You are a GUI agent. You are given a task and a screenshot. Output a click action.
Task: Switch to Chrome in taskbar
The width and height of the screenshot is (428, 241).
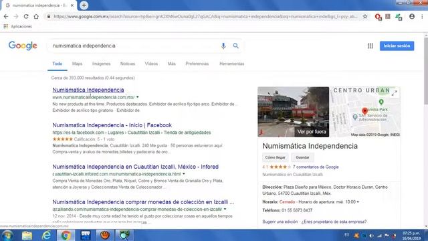pyautogui.click(x=66, y=235)
